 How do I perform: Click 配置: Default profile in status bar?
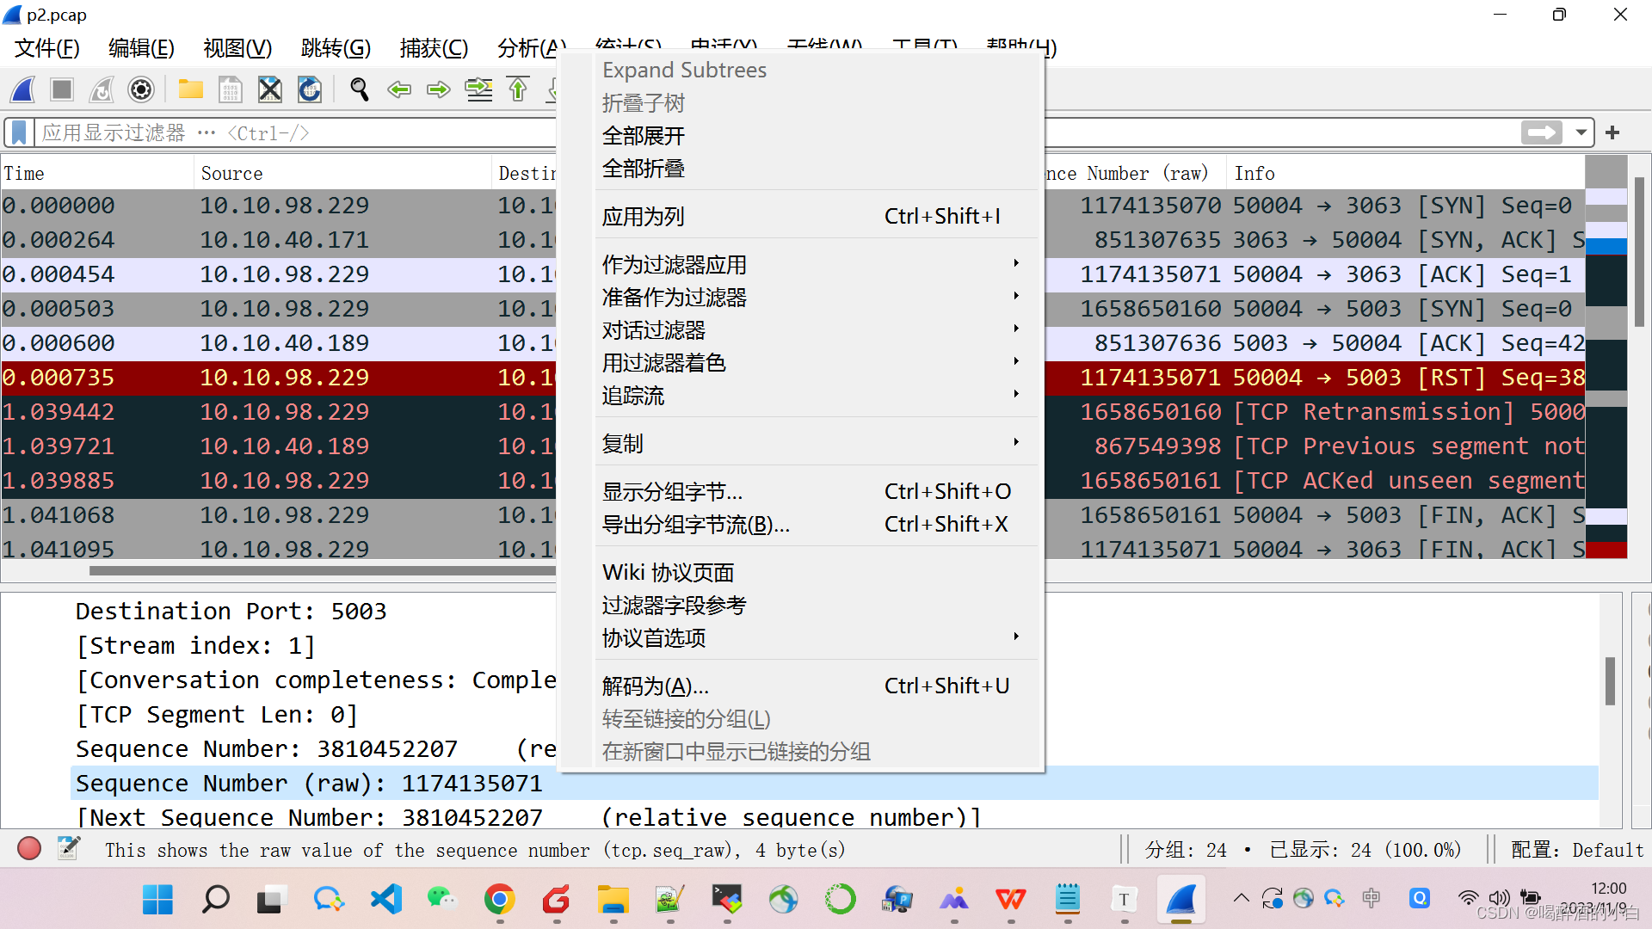[x=1578, y=850]
